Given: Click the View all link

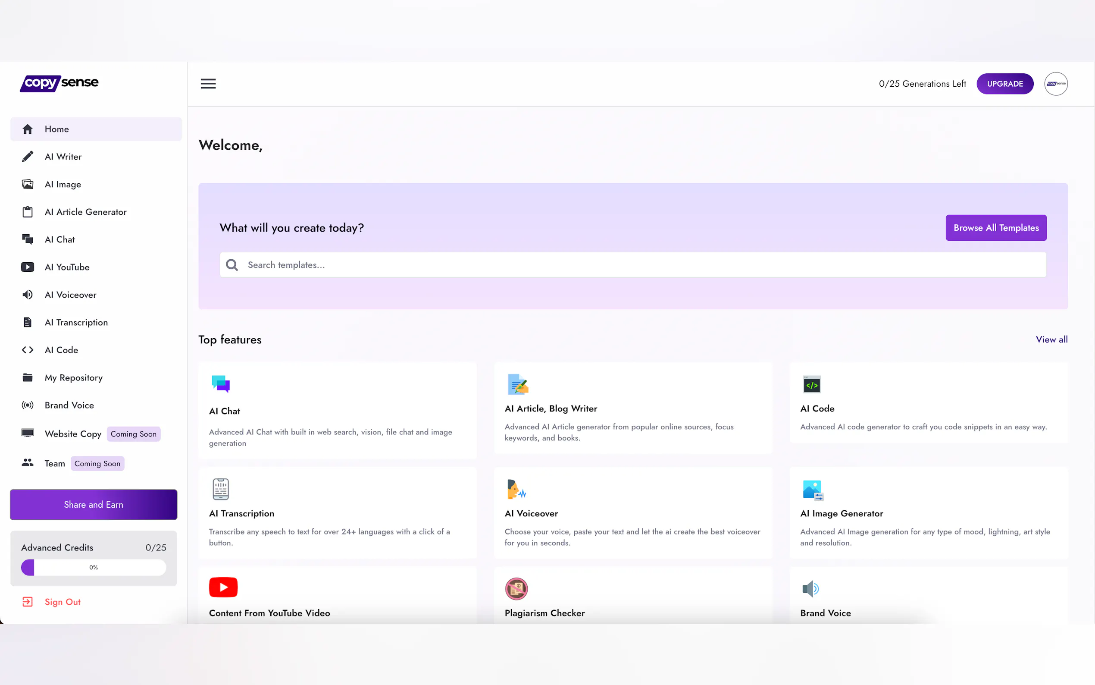Looking at the screenshot, I should click(1051, 339).
